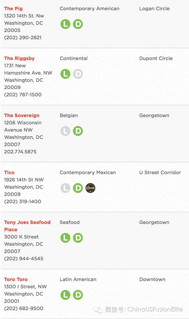Click The Riggsby's green Lunch icon
The height and width of the screenshot is (319, 189).
65,74
